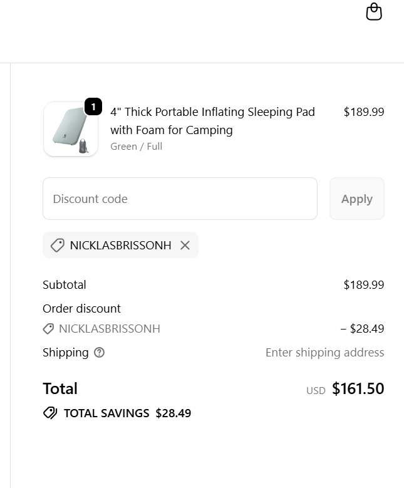Open the shopping bag cart icon
Screen dimensions: 404x488
tap(374, 12)
